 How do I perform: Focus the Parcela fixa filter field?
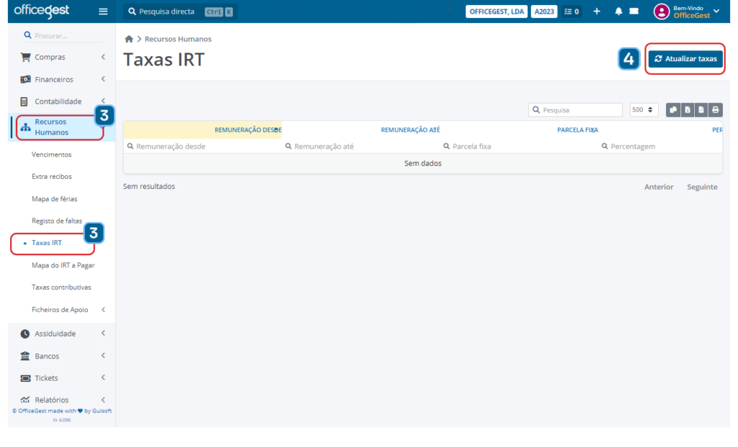519,146
